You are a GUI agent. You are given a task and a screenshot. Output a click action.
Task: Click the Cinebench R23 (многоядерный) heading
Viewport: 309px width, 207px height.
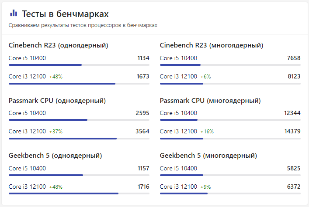click(212, 45)
